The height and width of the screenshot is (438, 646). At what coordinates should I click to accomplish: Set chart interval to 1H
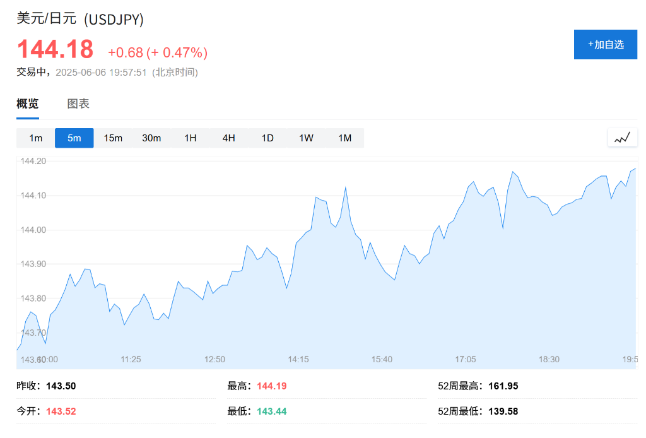pos(191,138)
